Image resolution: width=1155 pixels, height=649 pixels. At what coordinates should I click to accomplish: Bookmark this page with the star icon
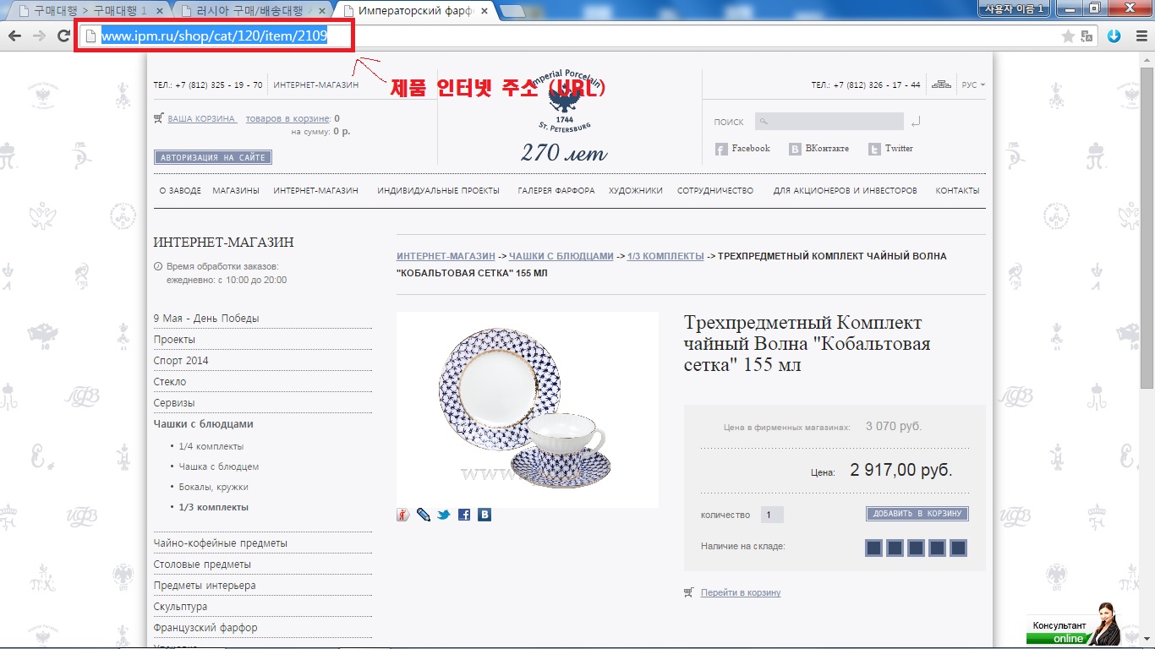pyautogui.click(x=1068, y=35)
